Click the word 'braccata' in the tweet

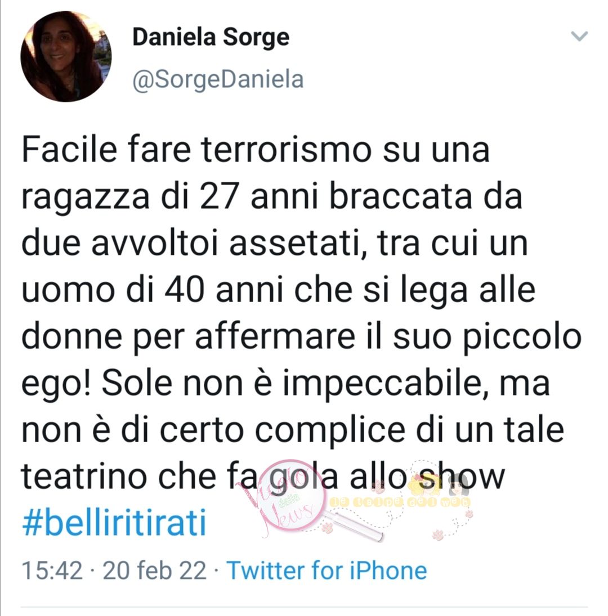[400, 196]
